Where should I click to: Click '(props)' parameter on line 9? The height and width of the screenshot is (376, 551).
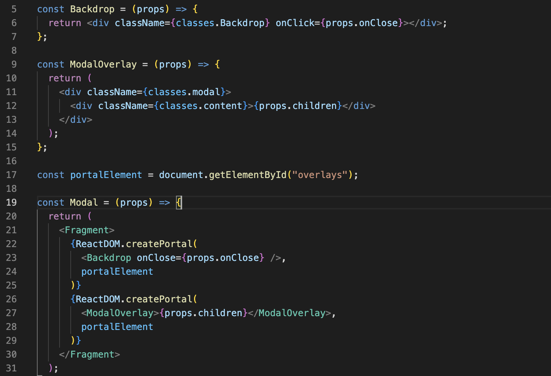point(173,64)
